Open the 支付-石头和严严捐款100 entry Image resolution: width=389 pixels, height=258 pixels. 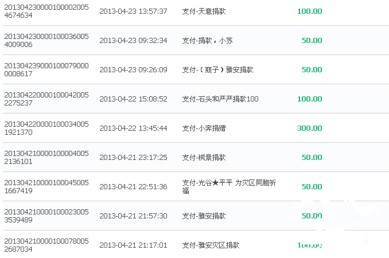pos(220,99)
